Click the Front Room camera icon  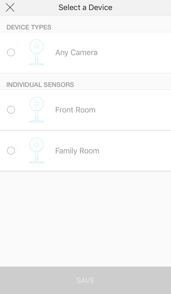36,110
